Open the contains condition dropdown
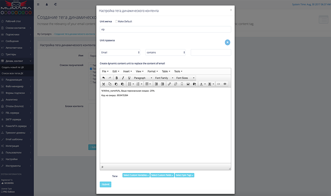 [x=165, y=52]
